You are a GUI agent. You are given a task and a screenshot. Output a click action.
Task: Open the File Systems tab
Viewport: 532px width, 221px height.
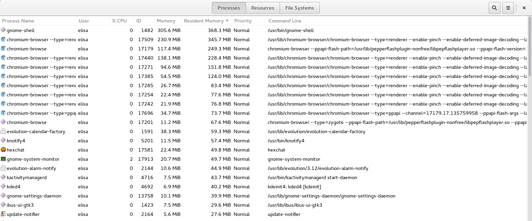tap(299, 8)
